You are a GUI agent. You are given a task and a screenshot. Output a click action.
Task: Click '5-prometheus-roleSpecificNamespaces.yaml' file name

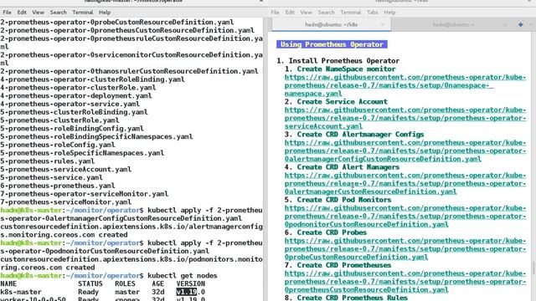(82, 153)
